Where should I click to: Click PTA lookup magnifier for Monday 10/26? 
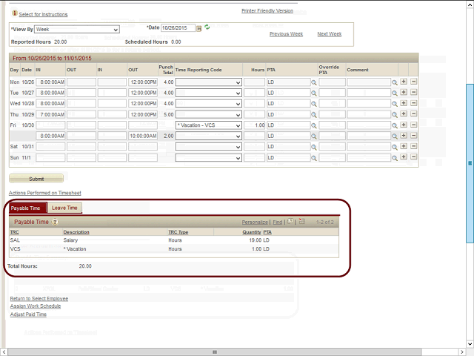313,82
